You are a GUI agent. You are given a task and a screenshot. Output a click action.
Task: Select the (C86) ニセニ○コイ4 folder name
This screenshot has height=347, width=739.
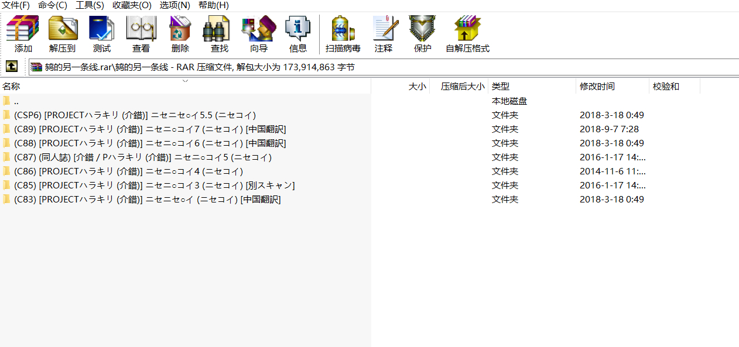coord(128,171)
